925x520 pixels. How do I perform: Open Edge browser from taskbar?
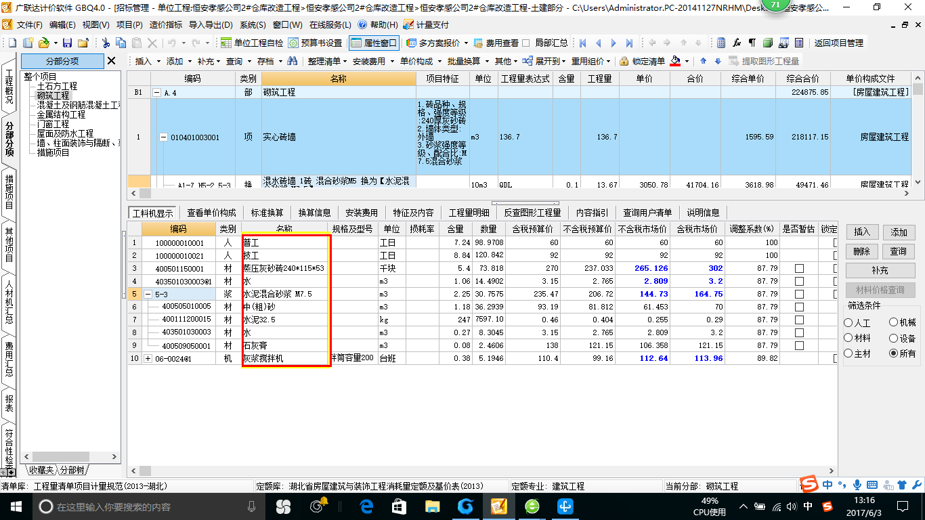coord(366,506)
